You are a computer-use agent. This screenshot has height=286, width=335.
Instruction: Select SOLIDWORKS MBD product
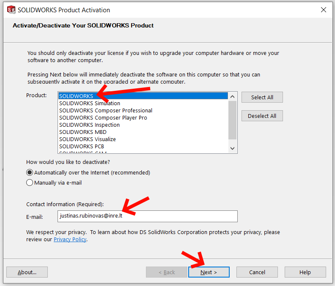tap(143, 132)
